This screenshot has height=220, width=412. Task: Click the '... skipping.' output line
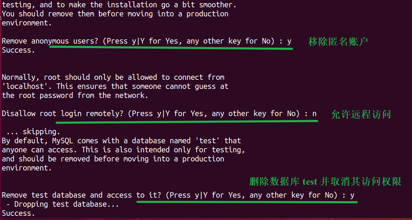[x=31, y=132]
